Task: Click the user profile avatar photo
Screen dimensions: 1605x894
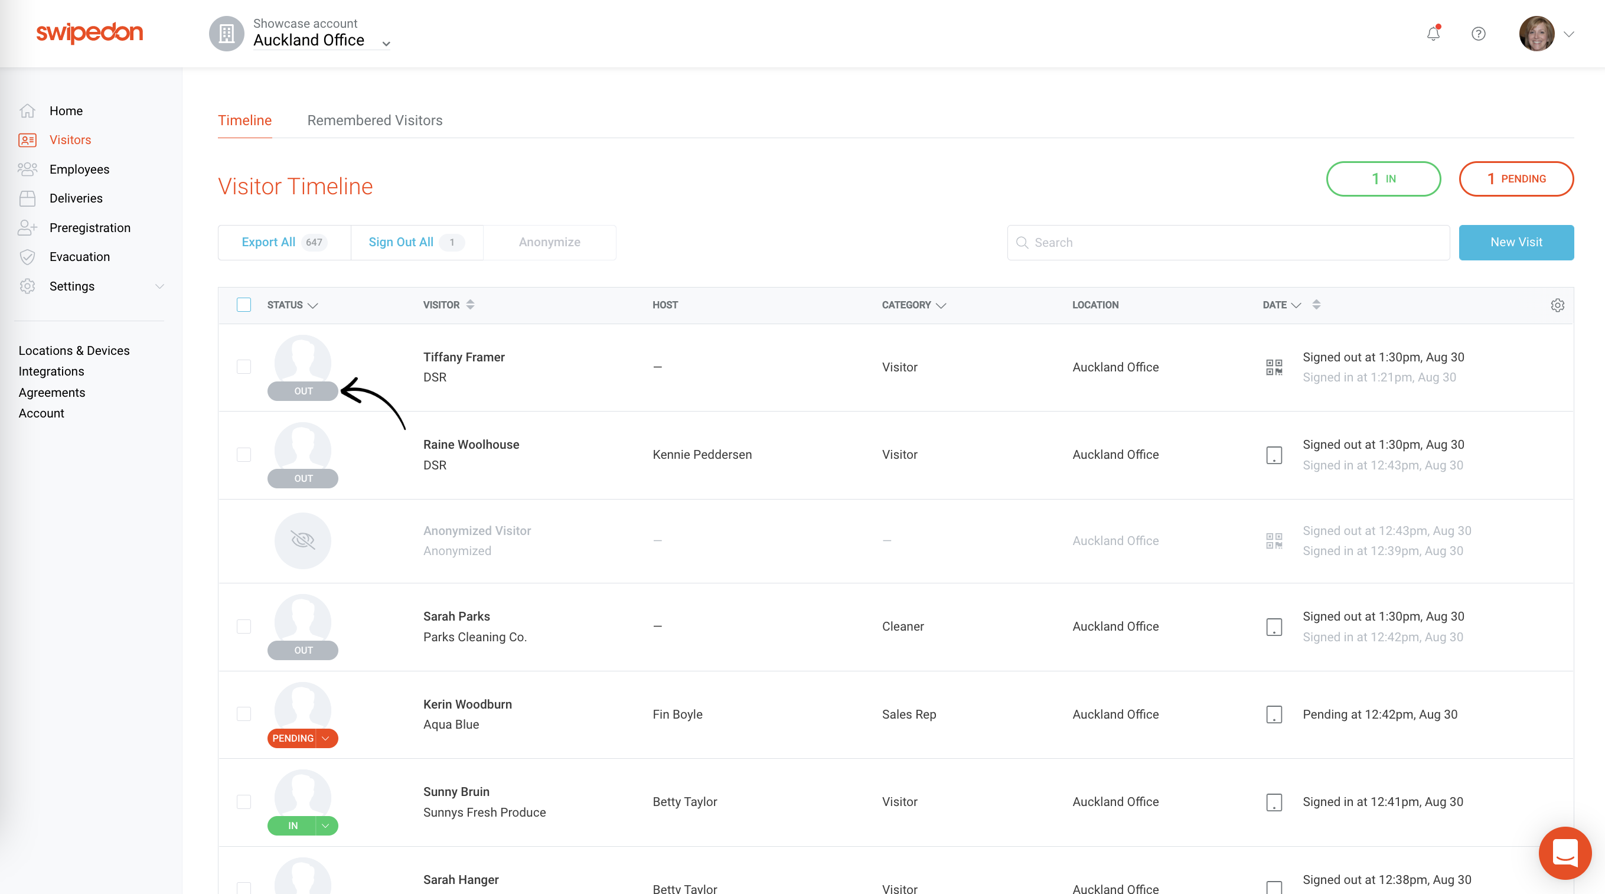Action: 1537,34
